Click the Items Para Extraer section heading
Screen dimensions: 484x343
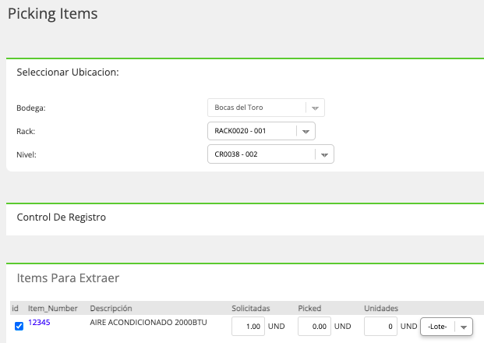click(x=68, y=278)
